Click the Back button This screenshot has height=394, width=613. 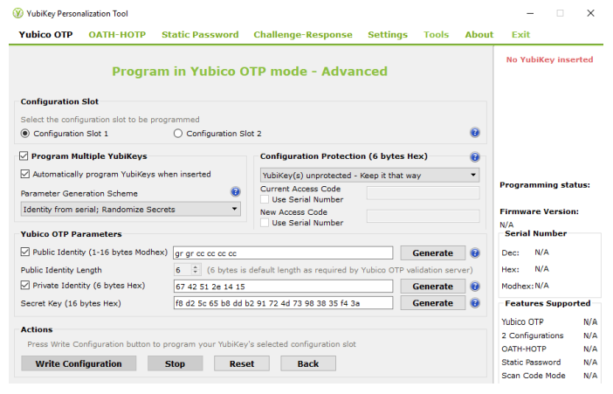click(x=308, y=363)
